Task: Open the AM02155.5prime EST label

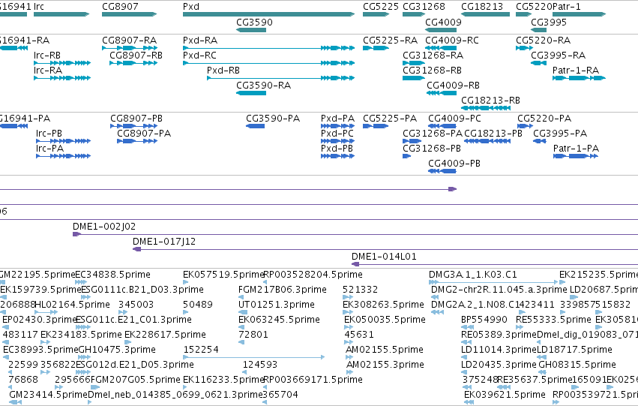Action: coord(385,350)
